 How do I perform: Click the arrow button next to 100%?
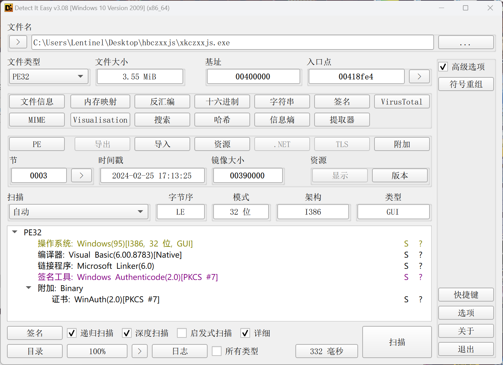tap(140, 351)
